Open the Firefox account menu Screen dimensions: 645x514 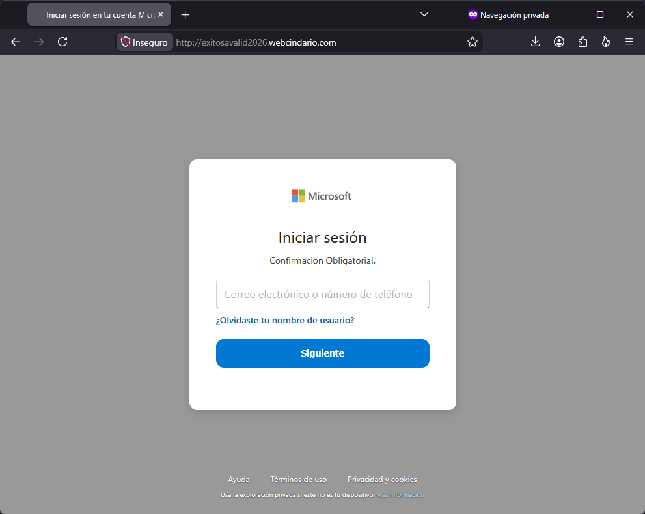559,42
